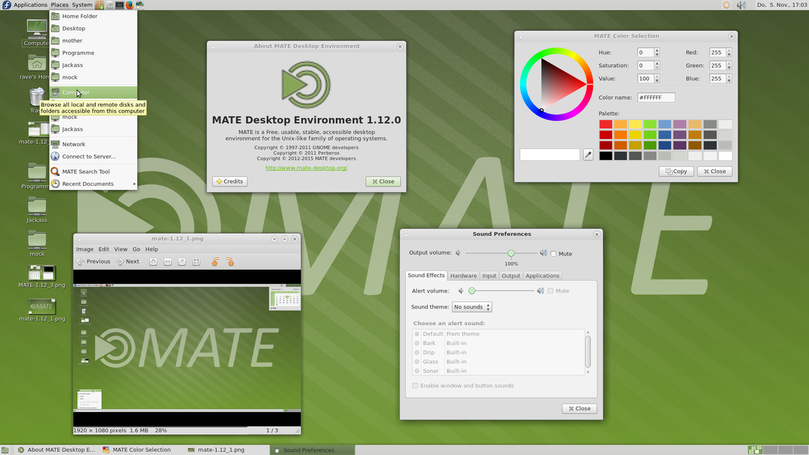Click the volume speaker icon in tray
The image size is (809, 455).
coord(741,5)
